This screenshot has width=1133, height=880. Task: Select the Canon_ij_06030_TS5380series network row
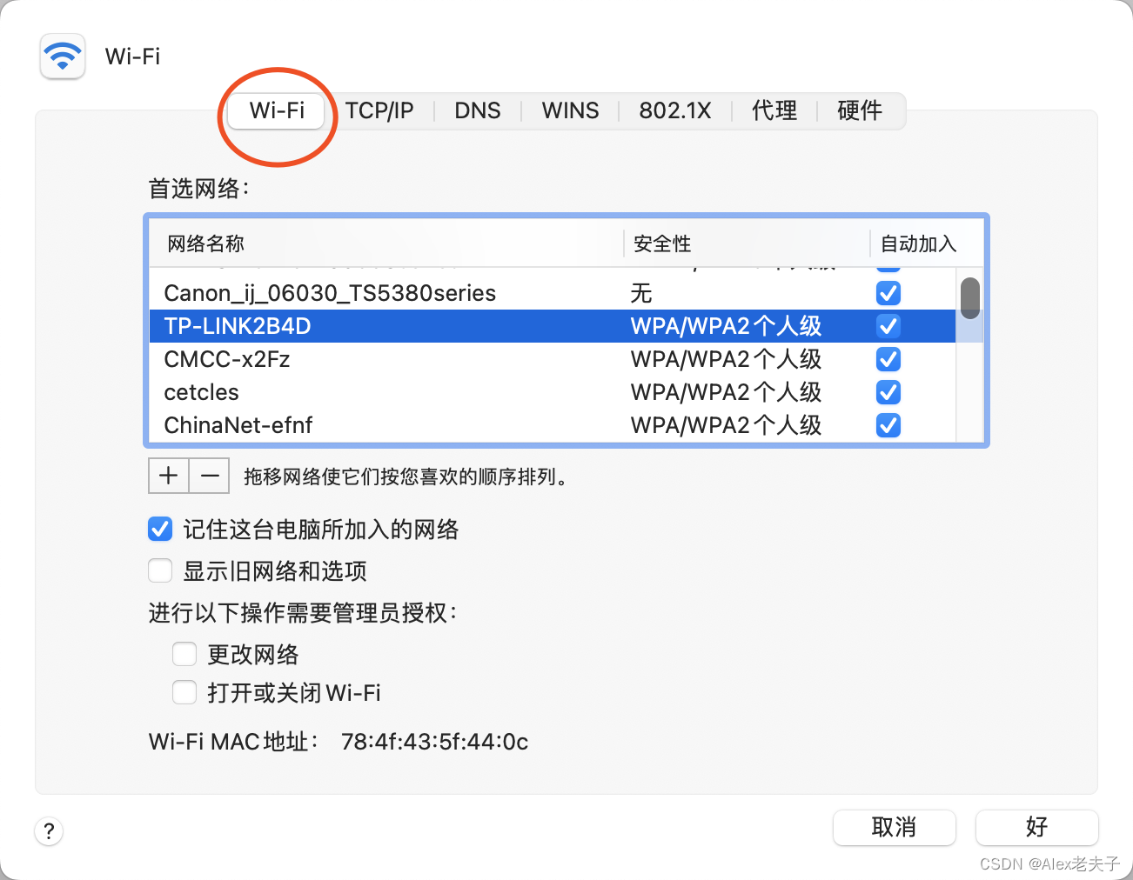[x=552, y=293]
